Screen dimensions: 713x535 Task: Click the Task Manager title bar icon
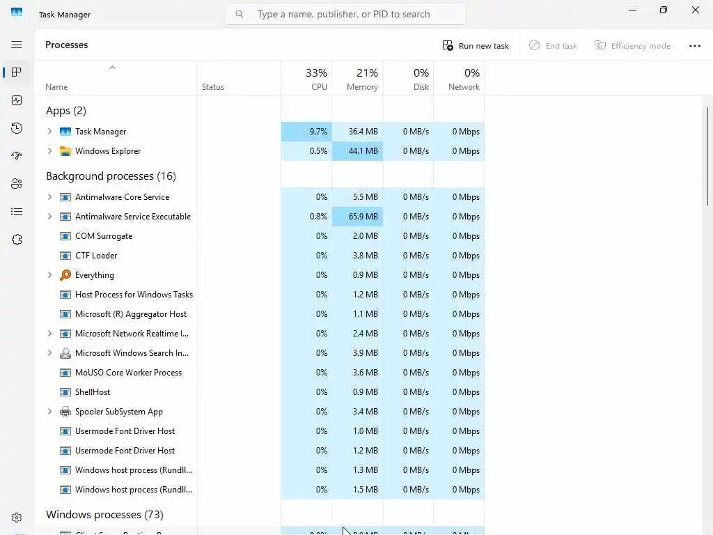click(17, 12)
